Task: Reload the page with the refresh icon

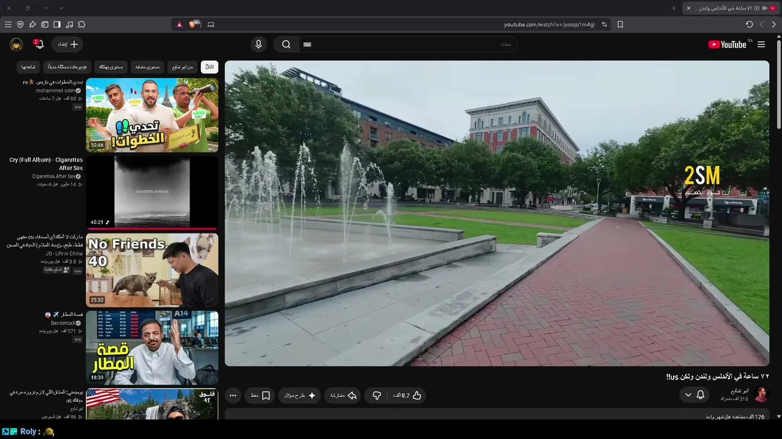Action: tap(750, 24)
